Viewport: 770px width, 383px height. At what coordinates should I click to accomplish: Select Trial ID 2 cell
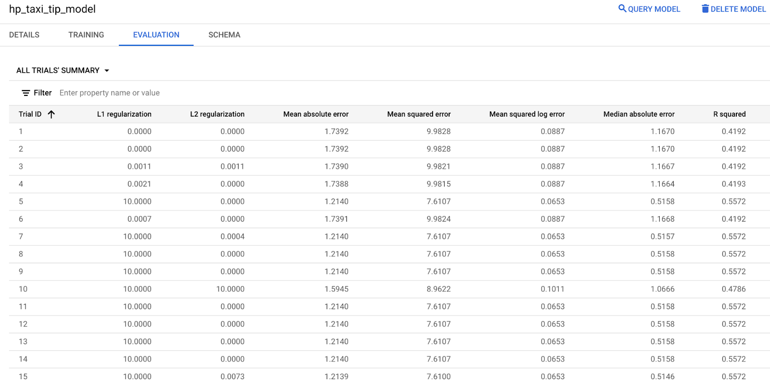pos(21,149)
